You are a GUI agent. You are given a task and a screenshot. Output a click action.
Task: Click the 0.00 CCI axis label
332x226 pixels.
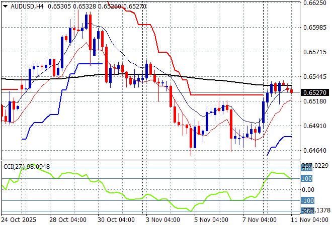coord(308,189)
